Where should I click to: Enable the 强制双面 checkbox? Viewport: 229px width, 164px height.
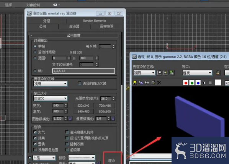(x=67, y=144)
